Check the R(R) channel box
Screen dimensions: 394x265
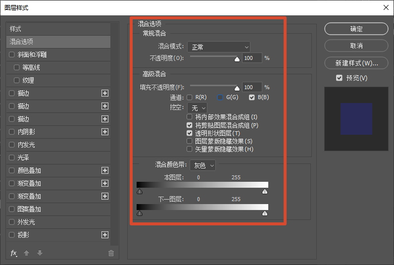pos(190,97)
